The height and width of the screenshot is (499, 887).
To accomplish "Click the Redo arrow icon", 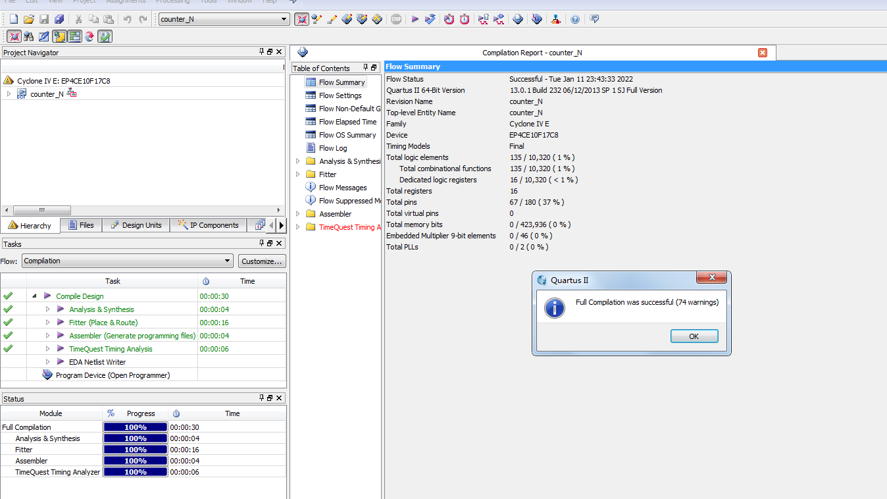I will pyautogui.click(x=143, y=19).
